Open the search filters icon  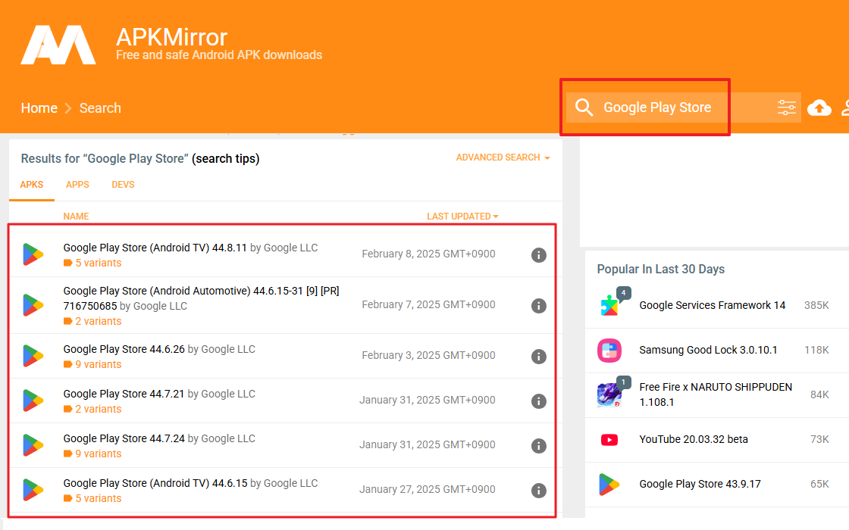[x=786, y=108]
